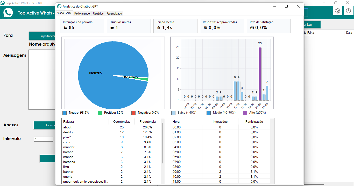Click the purple Alto legend swatch
354x186 pixels.
245,113
